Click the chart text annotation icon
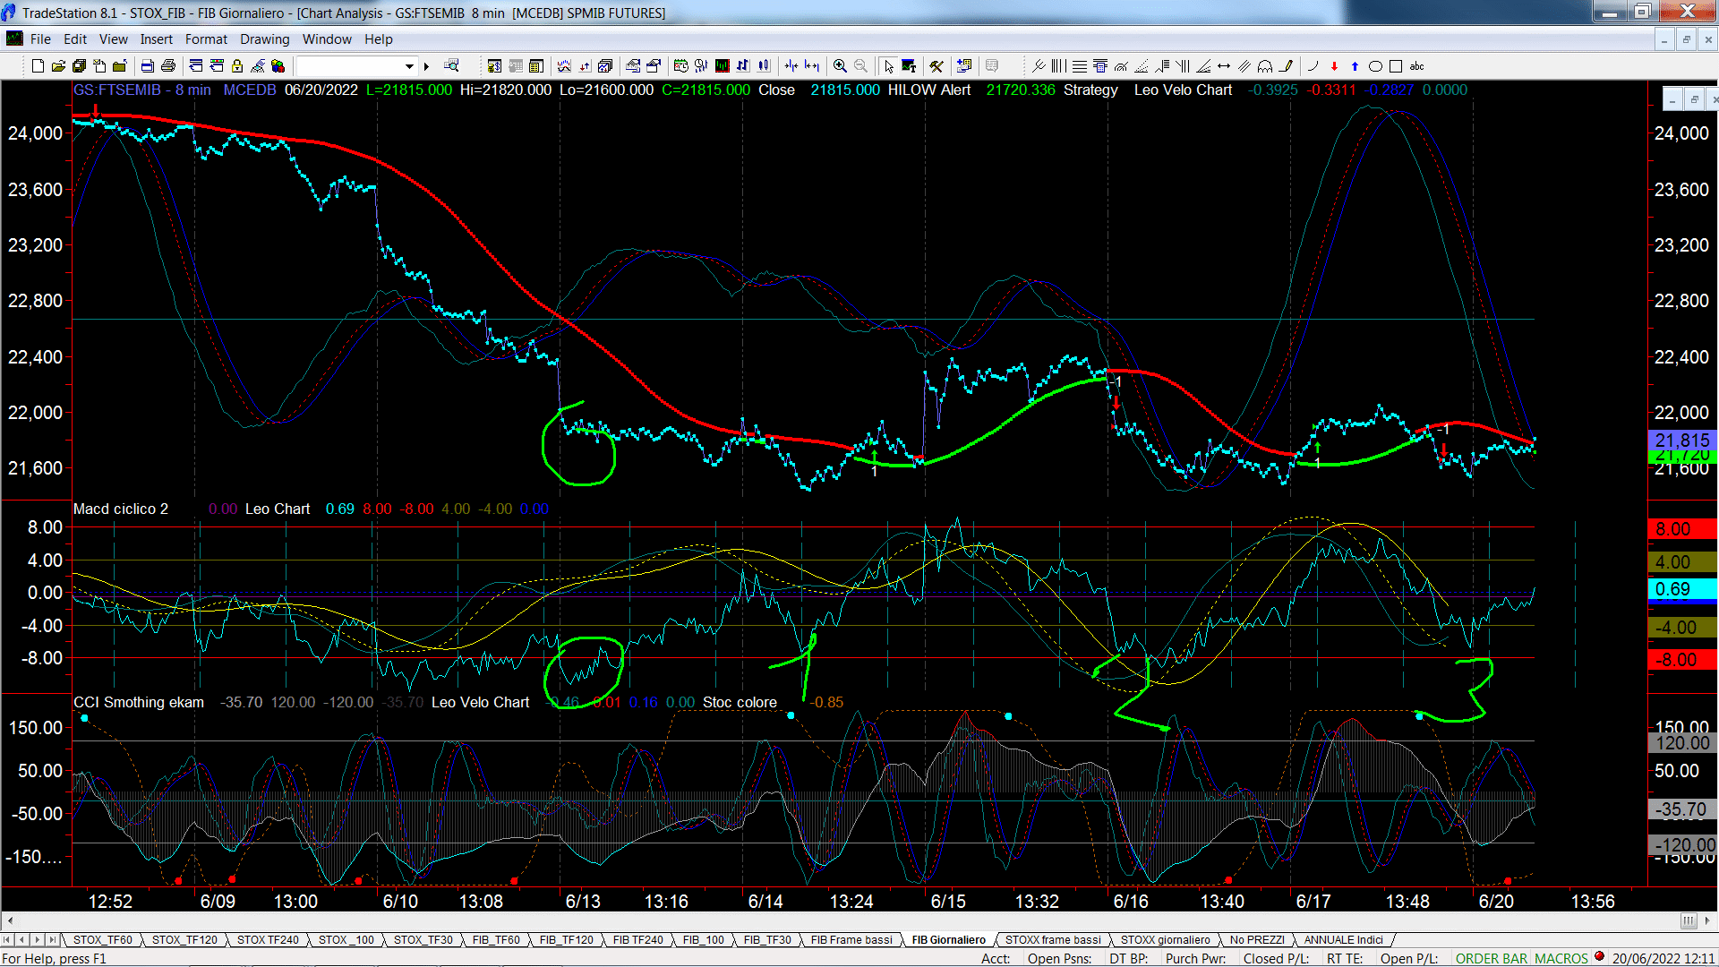1719x967 pixels. pyautogui.click(x=909, y=66)
